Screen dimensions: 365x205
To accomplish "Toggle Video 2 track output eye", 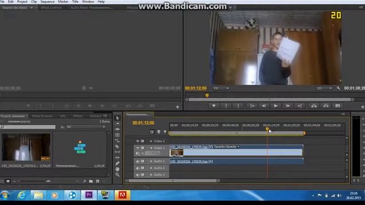I will point(138,141).
